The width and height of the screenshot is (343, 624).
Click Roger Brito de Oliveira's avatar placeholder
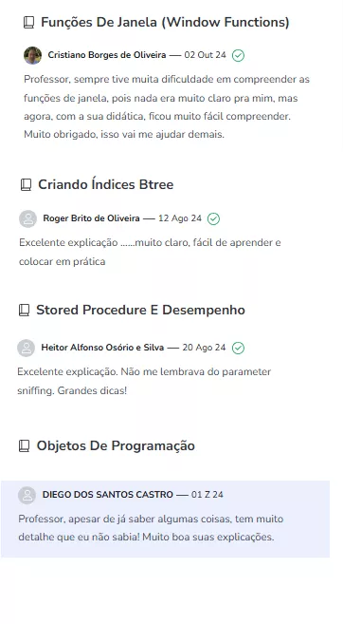27,218
